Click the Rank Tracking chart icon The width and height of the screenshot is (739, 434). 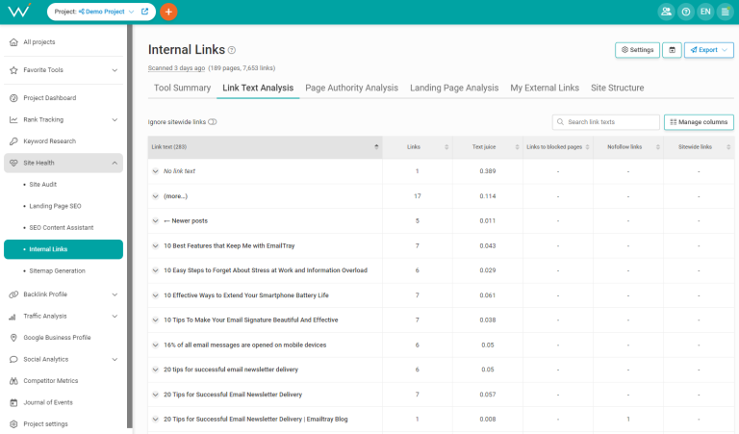click(13, 119)
